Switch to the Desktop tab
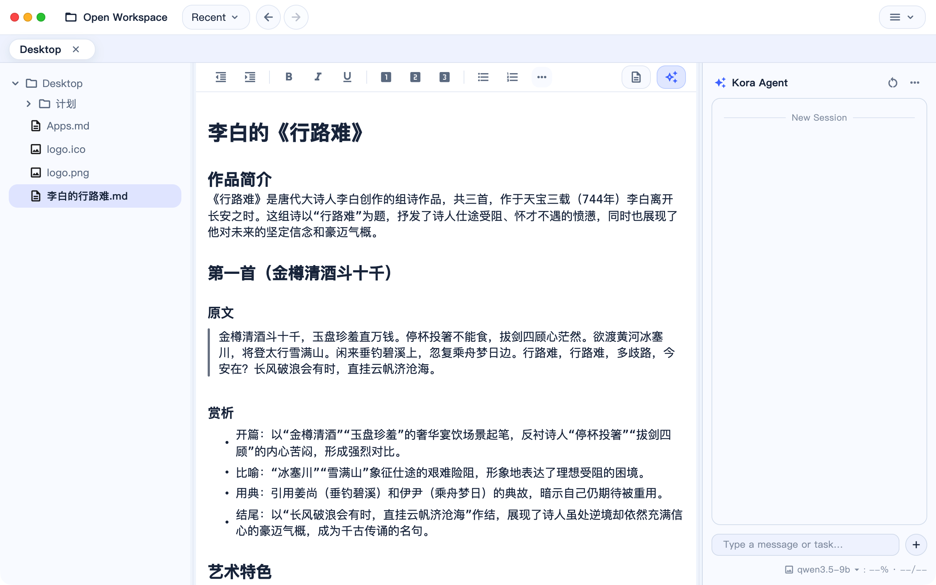The height and width of the screenshot is (585, 936). click(41, 49)
